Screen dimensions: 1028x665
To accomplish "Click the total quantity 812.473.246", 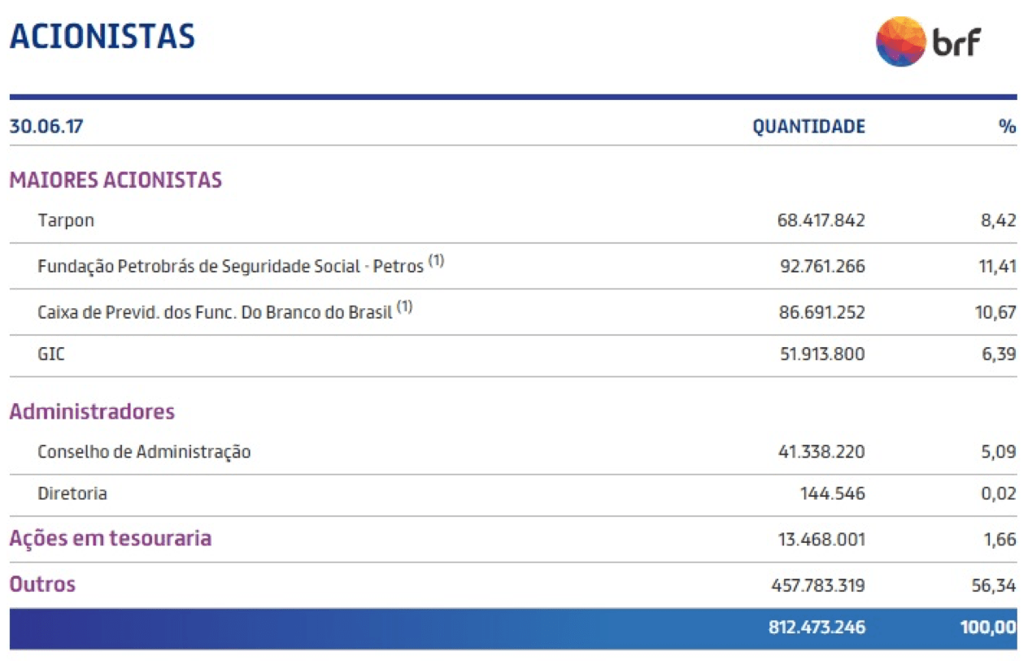I will coord(817,627).
